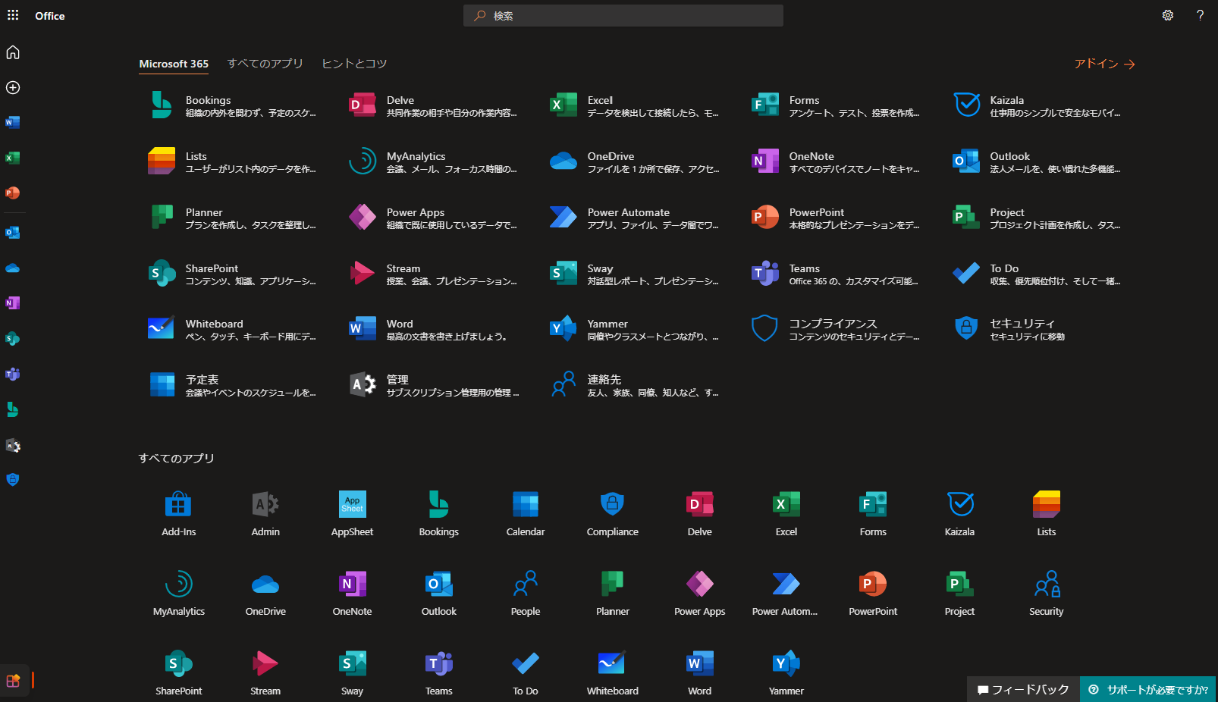Viewport: 1218px width, 702px height.
Task: Open Outlook from the left sidebar
Action: click(13, 233)
